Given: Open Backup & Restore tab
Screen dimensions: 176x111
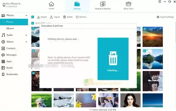Looking at the screenshot, I should (103, 6).
